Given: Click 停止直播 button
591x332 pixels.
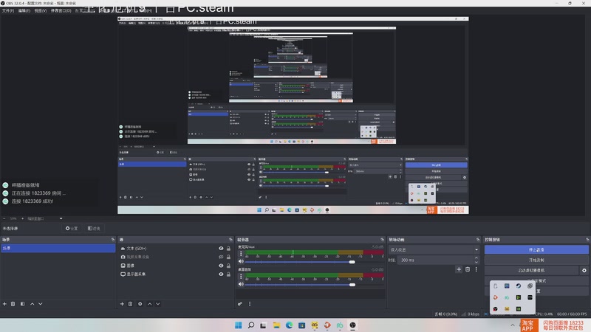Looking at the screenshot, I should (x=536, y=249).
